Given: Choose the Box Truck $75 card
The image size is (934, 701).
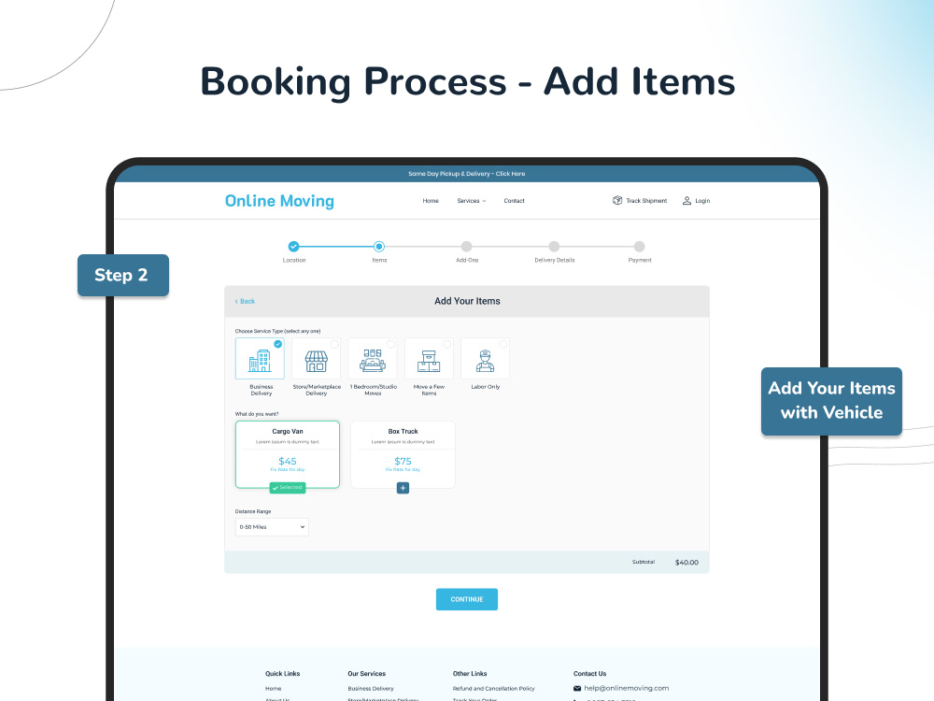Looking at the screenshot, I should point(403,454).
